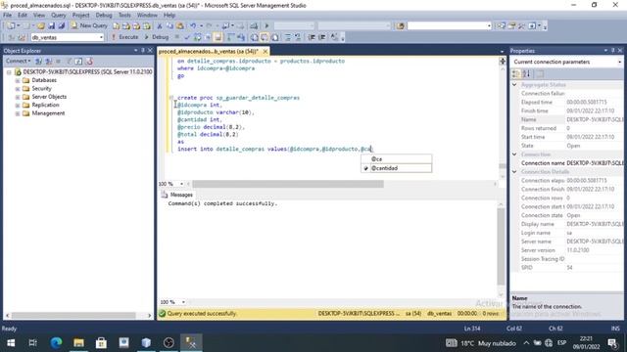Click the Start play arrow toolbar icon
The width and height of the screenshot is (627, 352).
coord(266,26)
